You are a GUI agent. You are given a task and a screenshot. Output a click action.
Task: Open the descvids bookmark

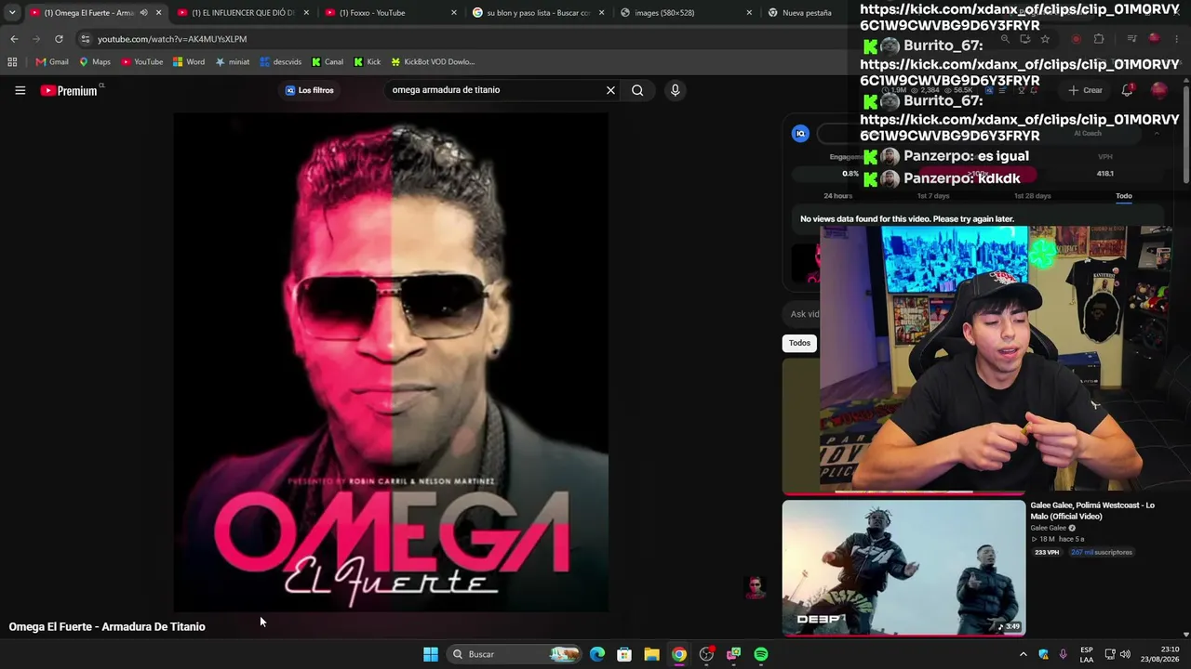point(281,62)
